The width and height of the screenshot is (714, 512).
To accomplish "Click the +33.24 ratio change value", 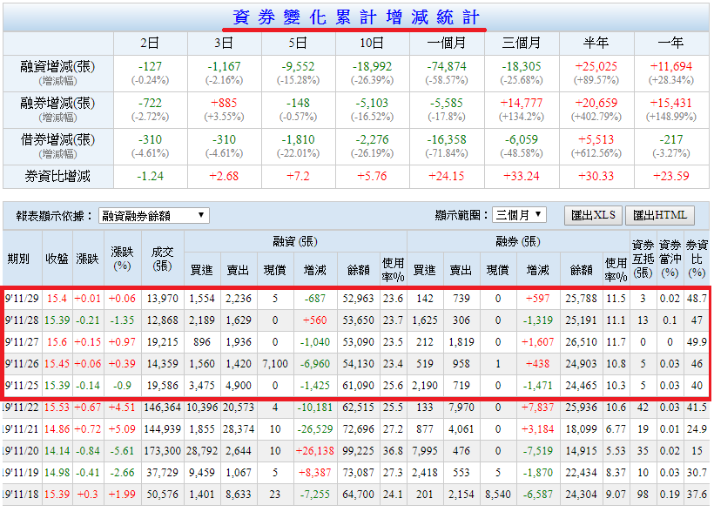I will pos(522,176).
